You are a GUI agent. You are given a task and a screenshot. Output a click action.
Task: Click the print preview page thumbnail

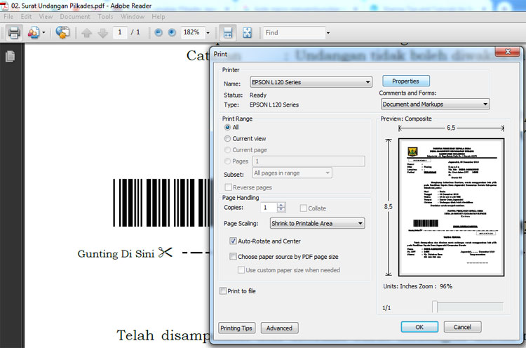point(451,207)
